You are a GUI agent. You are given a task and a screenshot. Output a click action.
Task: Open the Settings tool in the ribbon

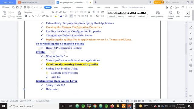click(x=188, y=14)
